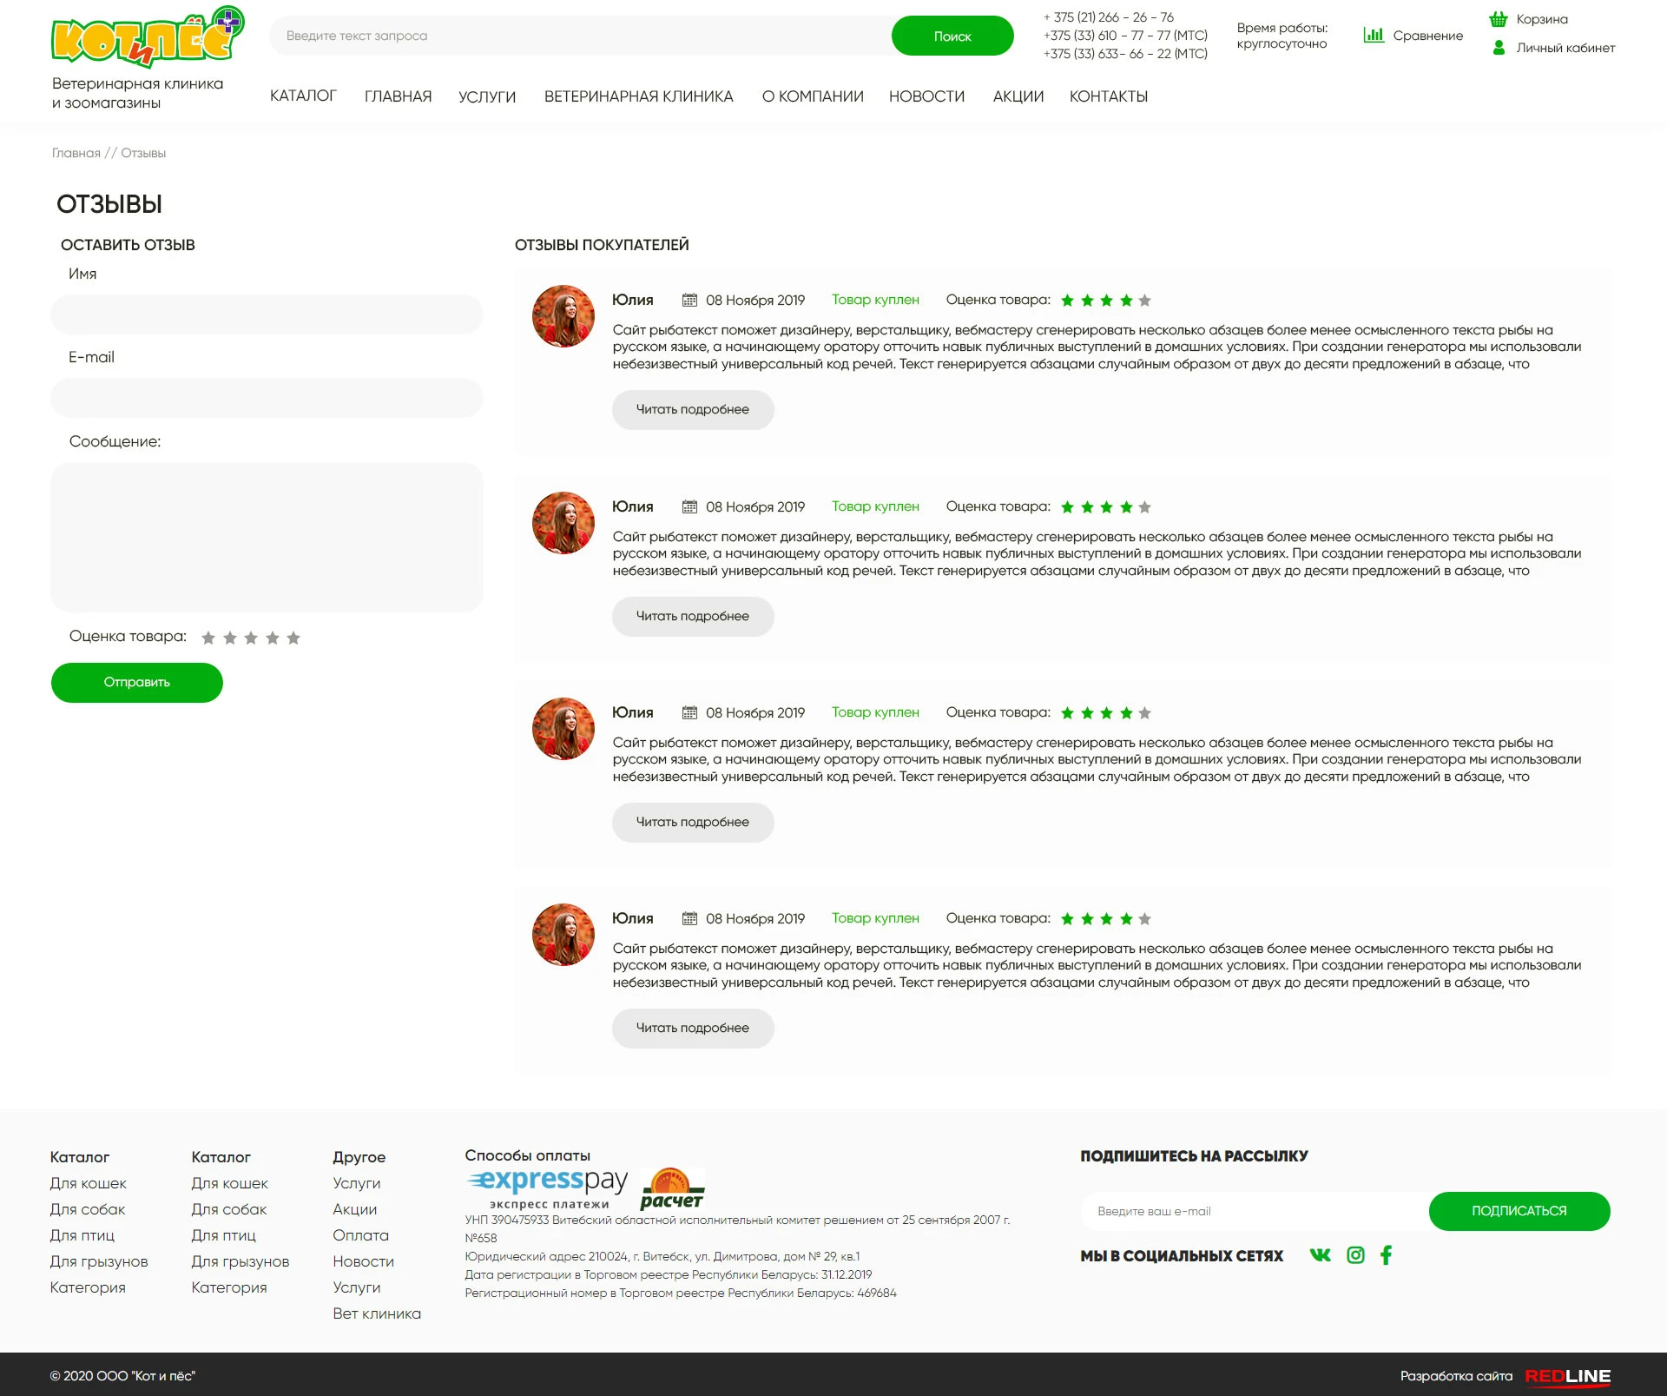Click Юлия's avatar in last review

tap(563, 935)
